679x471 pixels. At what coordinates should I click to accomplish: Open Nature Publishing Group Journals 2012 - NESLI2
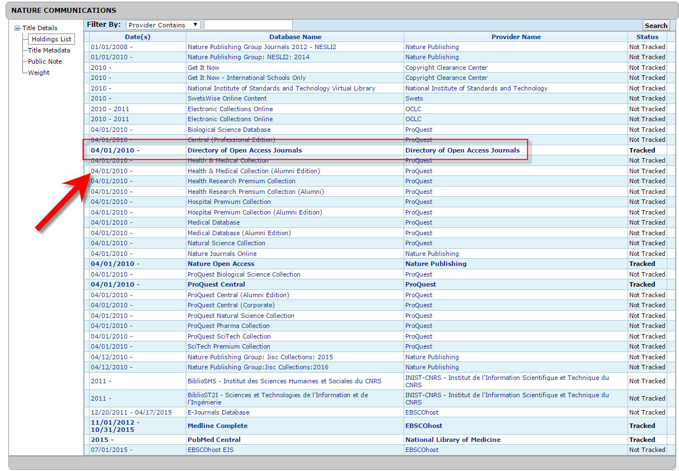(x=262, y=47)
